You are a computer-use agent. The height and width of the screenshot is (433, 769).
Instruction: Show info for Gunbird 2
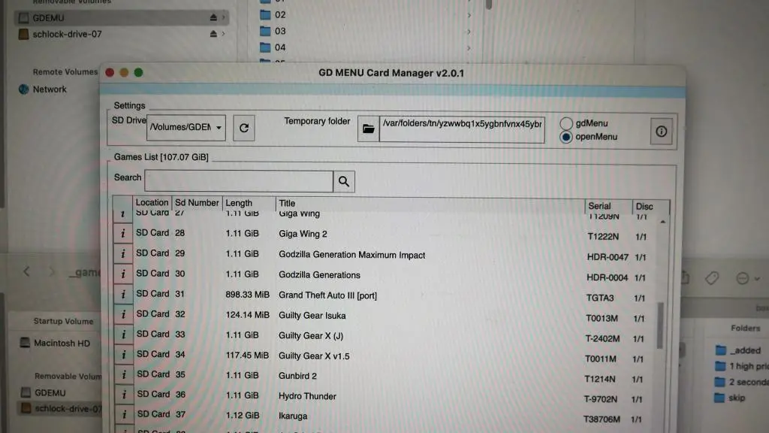click(x=124, y=374)
